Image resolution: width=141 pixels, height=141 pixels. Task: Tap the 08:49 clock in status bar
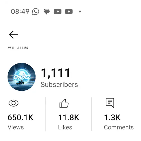click(20, 12)
